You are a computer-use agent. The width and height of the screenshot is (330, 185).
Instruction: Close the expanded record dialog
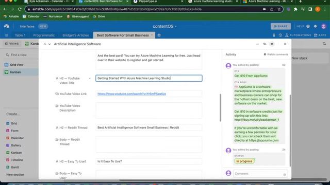tap(285, 44)
